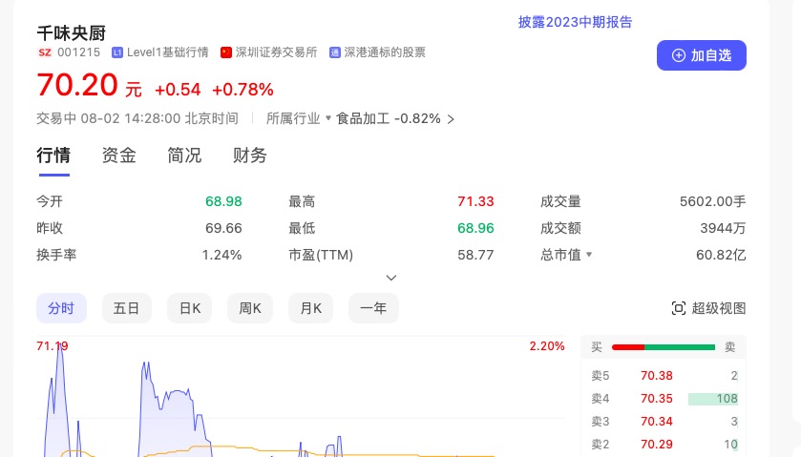801x457 pixels.
Task: Click the 深圳证券交易所 flag icon
Action: (x=225, y=52)
